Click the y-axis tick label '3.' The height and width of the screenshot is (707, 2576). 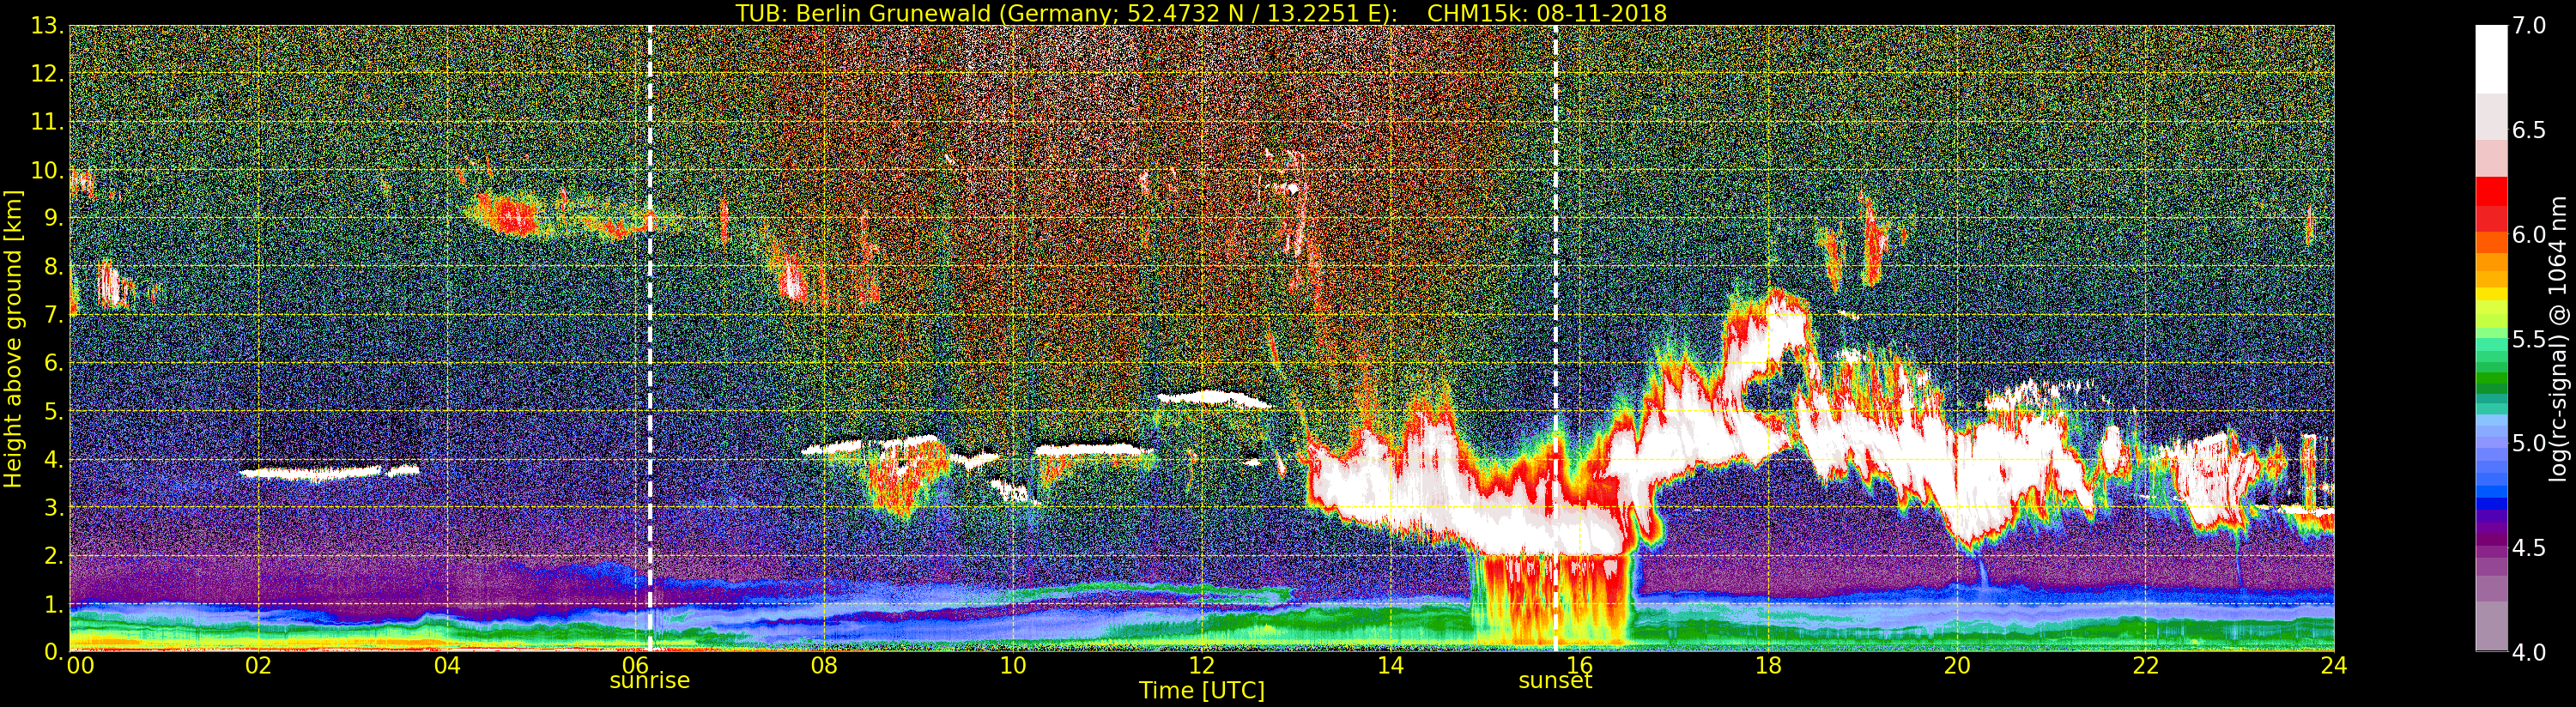click(x=53, y=507)
